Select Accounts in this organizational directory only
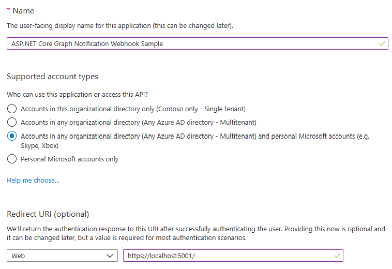The image size is (392, 269). point(12,109)
